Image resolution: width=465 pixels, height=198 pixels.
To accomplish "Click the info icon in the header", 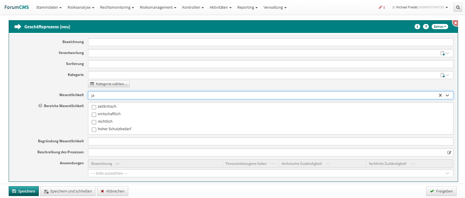I will click(x=417, y=27).
